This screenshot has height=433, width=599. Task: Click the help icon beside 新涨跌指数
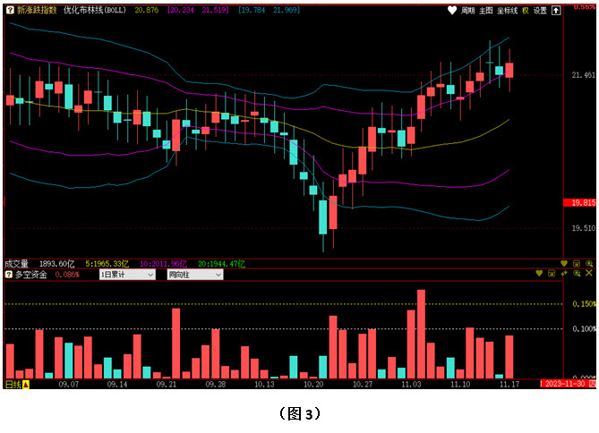[x=11, y=11]
